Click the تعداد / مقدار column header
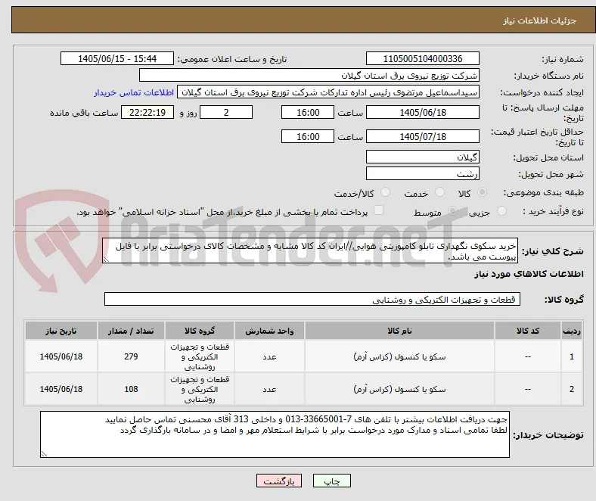Image resolution: width=596 pixels, height=501 pixels. tap(131, 331)
